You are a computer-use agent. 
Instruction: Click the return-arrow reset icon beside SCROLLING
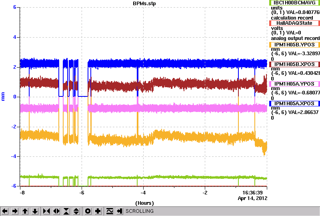click(120, 211)
